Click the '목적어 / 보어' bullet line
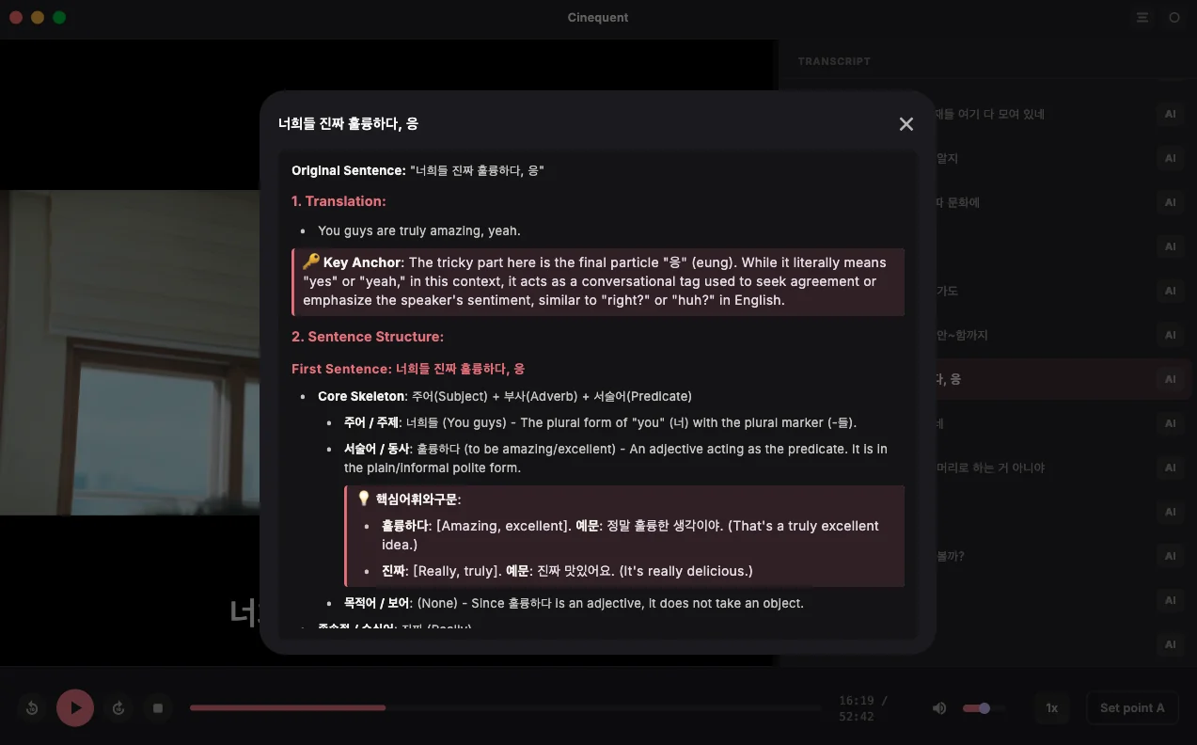Image resolution: width=1197 pixels, height=745 pixels. click(574, 603)
